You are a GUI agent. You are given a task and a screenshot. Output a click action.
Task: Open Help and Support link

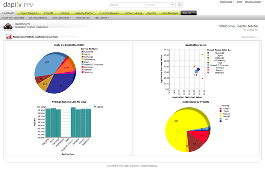point(253,1)
